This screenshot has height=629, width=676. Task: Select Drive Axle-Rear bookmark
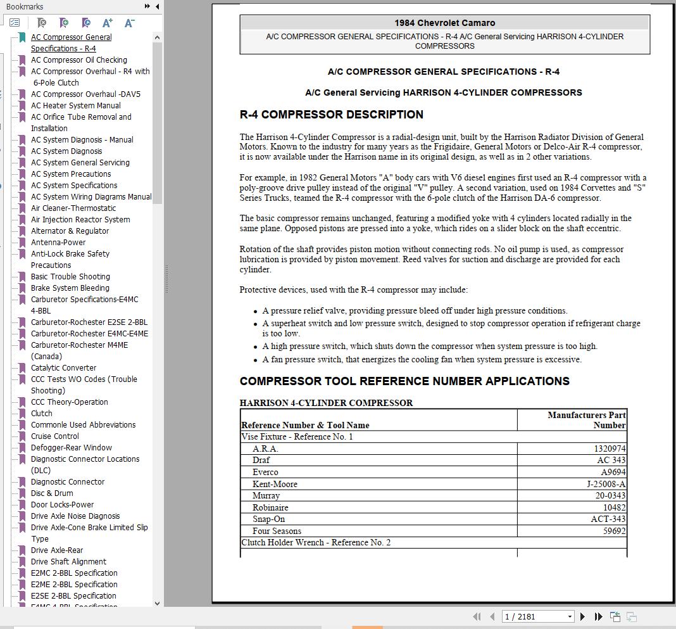coord(56,550)
